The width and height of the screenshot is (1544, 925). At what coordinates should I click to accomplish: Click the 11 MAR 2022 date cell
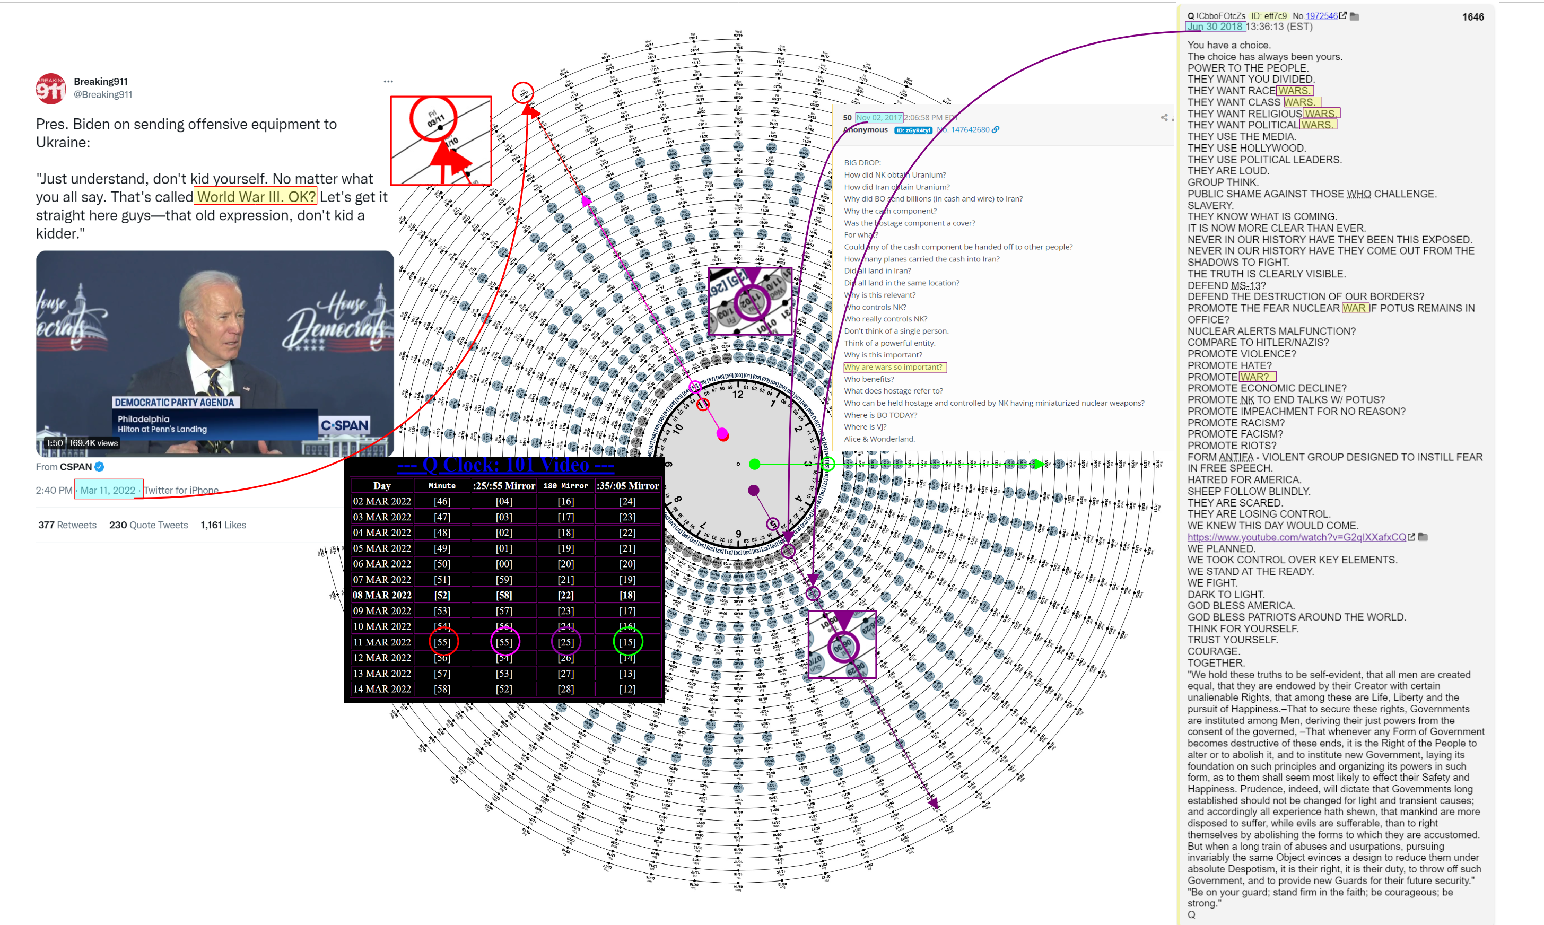[382, 642]
